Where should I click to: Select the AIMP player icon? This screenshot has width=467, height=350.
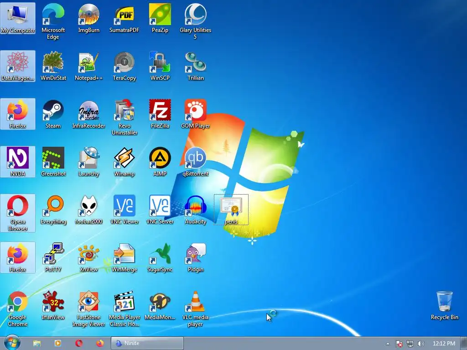pyautogui.click(x=160, y=162)
